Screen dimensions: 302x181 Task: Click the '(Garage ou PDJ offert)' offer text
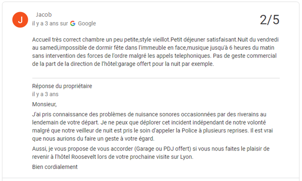(163, 149)
